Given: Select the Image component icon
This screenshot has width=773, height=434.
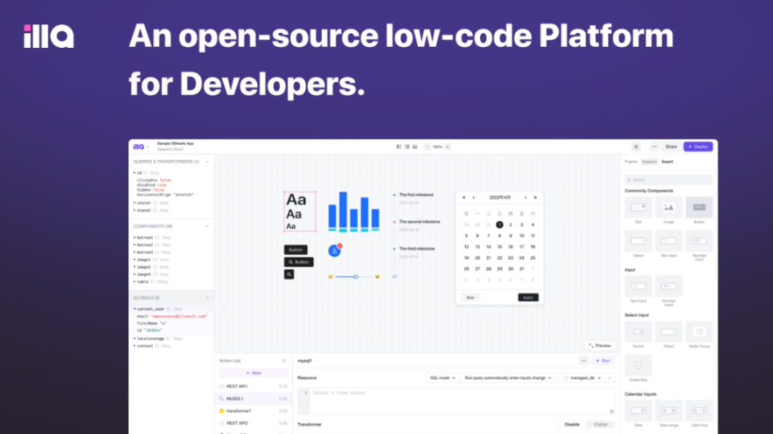Looking at the screenshot, I should coord(668,207).
